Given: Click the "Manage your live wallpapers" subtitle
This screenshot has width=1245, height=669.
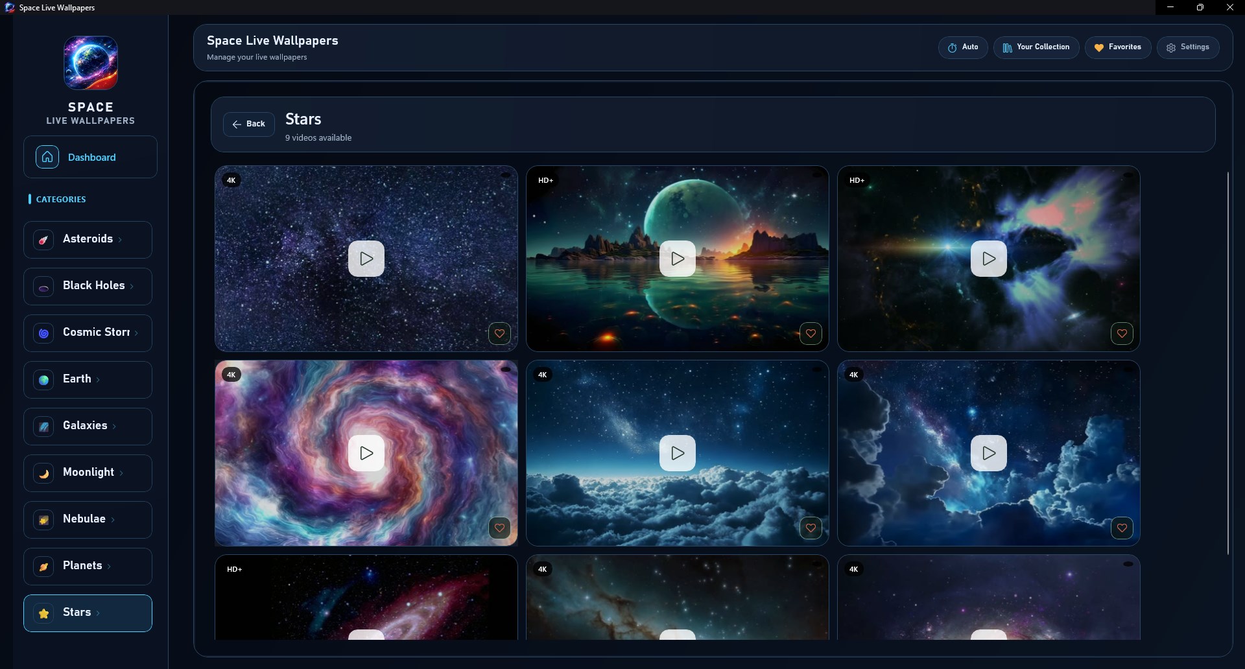Looking at the screenshot, I should [x=257, y=57].
